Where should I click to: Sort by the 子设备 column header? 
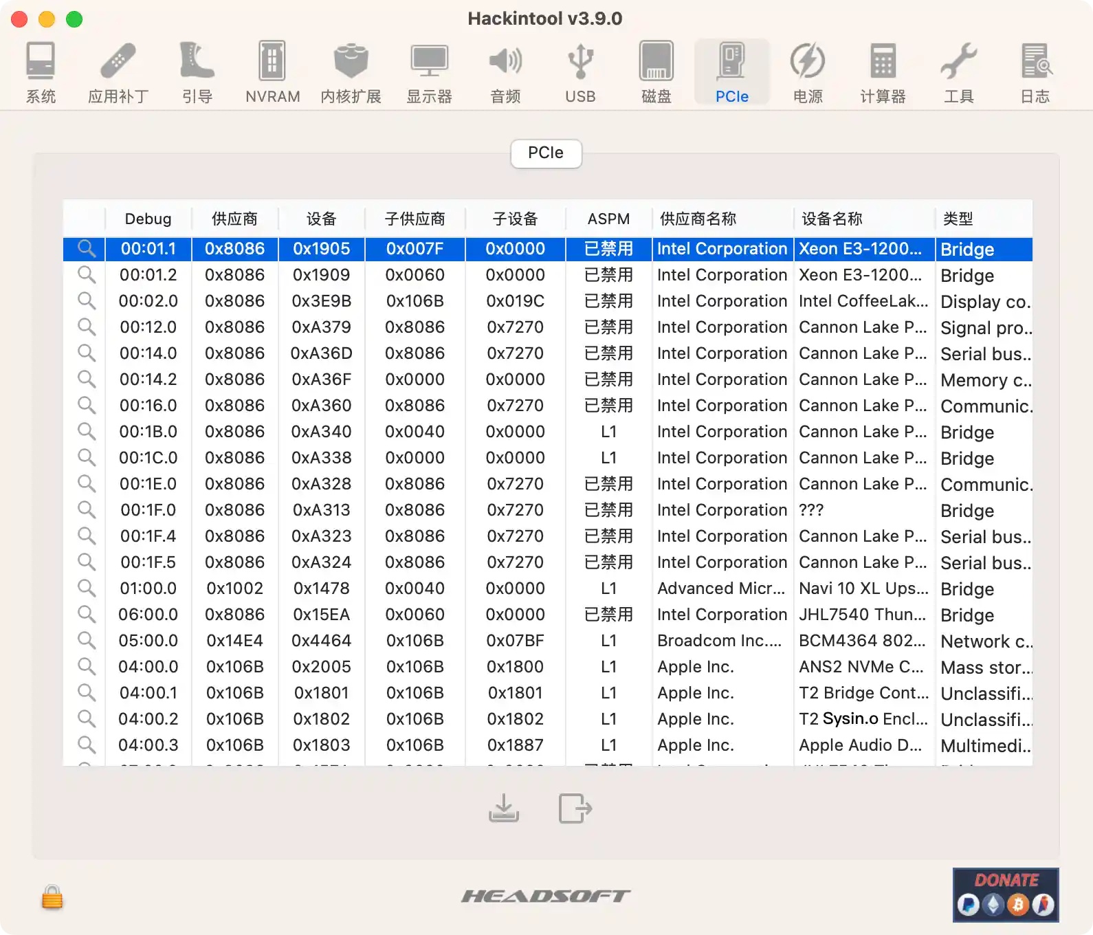coord(515,219)
